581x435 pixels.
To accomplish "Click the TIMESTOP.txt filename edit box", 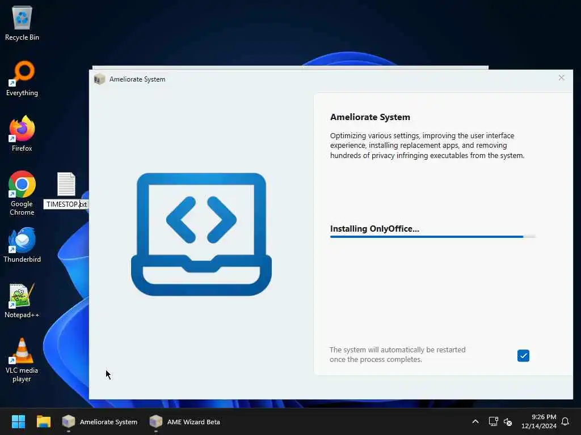I will pos(66,204).
